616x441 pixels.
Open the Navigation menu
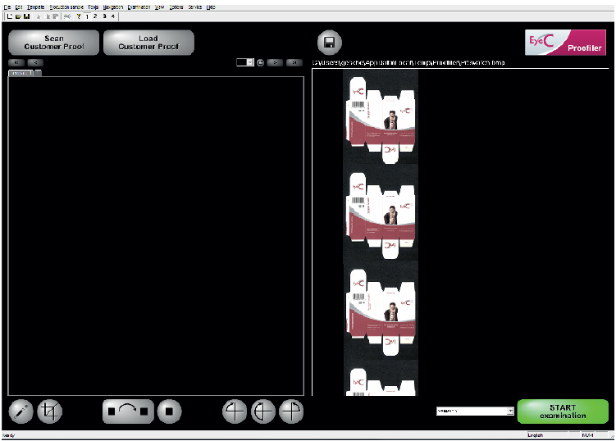[x=112, y=7]
